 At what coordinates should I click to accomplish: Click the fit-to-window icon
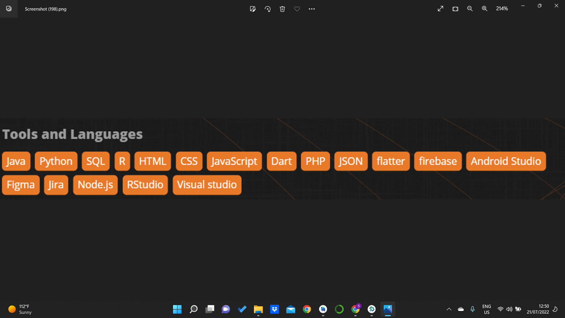[x=455, y=9]
